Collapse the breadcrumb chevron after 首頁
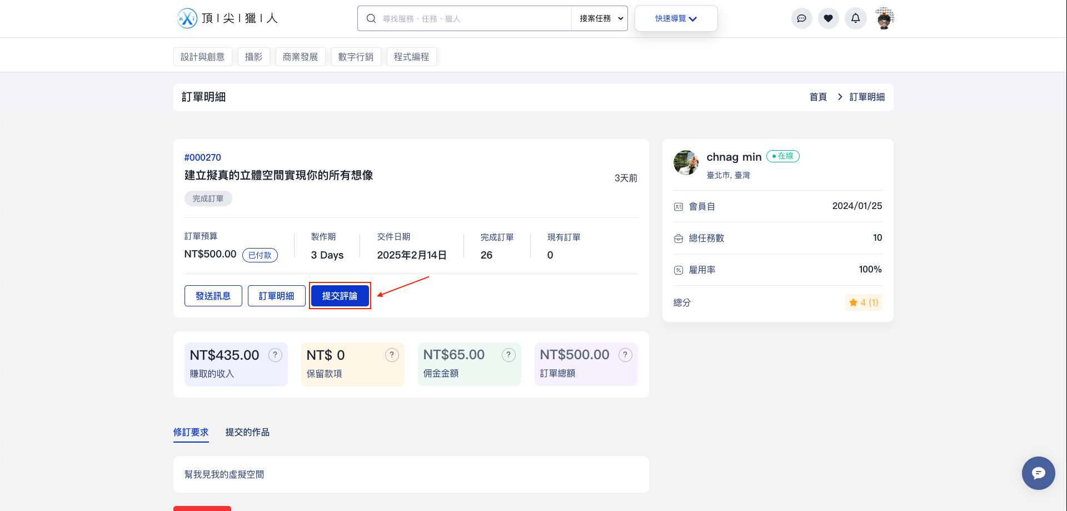 pyautogui.click(x=840, y=97)
